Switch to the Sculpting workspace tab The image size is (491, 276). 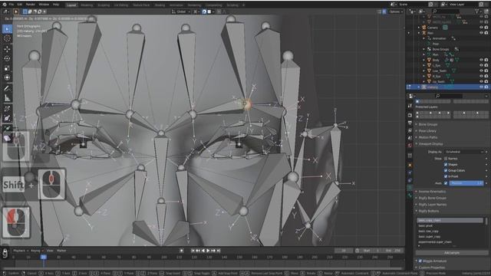(x=104, y=5)
